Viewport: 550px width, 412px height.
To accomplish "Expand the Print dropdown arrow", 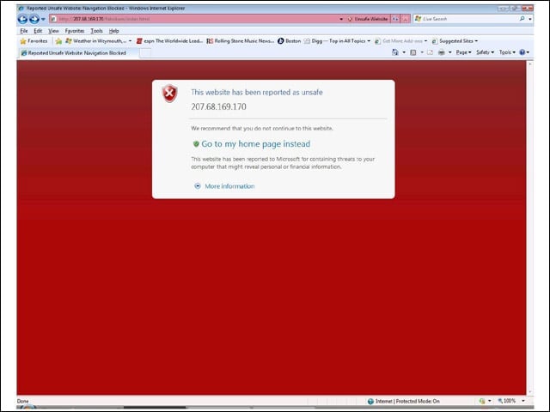I will (450, 52).
